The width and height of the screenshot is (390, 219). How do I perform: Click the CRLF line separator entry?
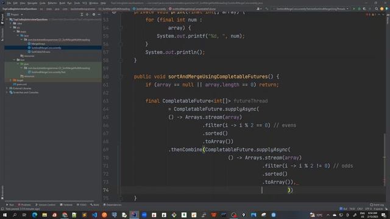click(360, 209)
